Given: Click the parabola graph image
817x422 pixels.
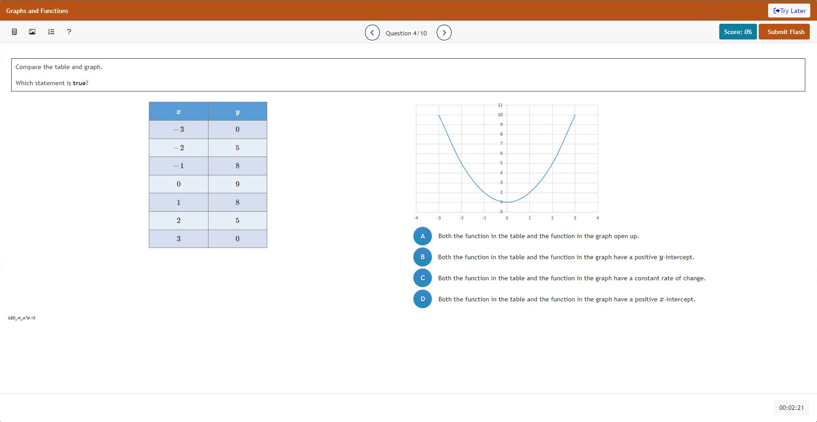Looking at the screenshot, I should tap(507, 162).
